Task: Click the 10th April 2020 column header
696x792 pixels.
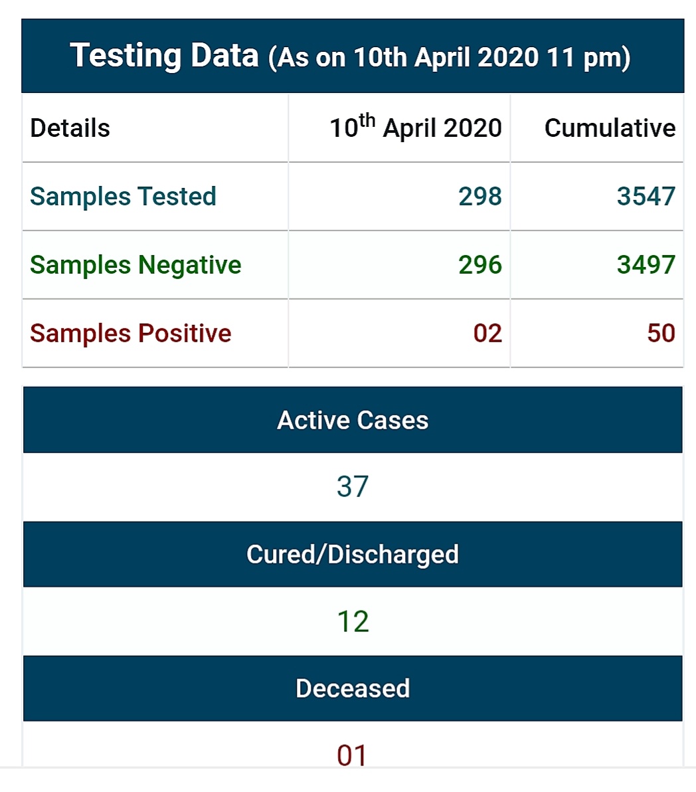Action: [415, 127]
